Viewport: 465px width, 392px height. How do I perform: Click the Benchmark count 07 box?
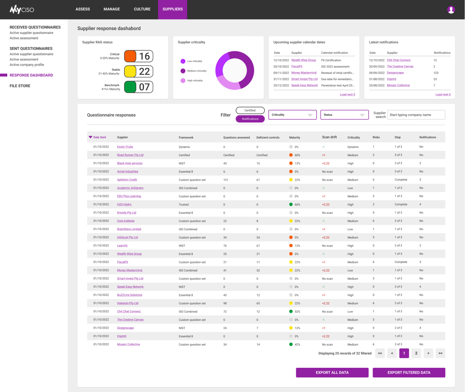point(145,87)
